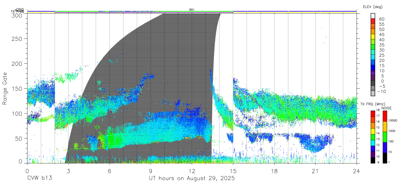Click the 'ELEV (deg)' color bar heading
This screenshot has width=401, height=185.
[373, 7]
